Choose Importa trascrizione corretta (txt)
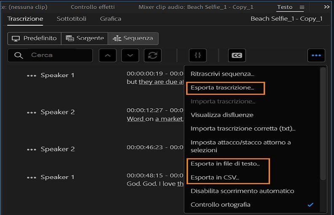 click(243, 129)
